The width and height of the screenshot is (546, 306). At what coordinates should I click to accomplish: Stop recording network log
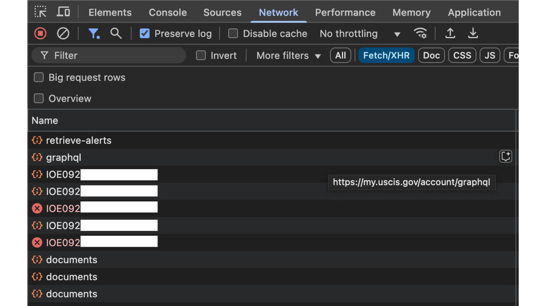[x=40, y=33]
